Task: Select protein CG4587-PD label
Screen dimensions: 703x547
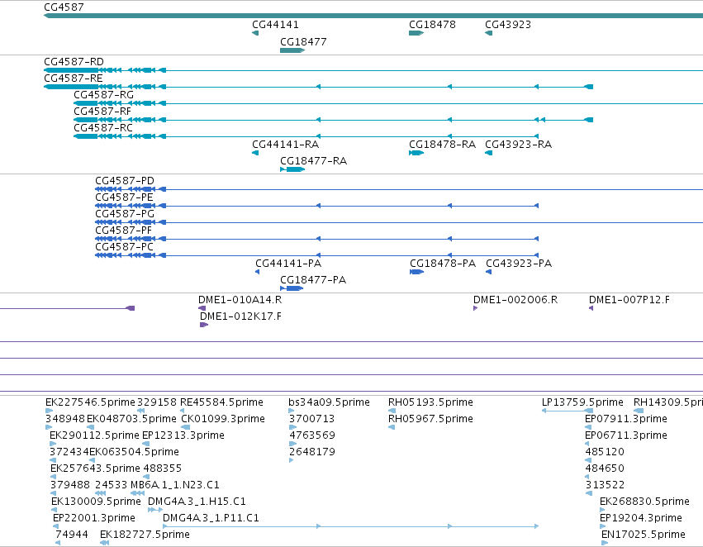Action: (x=125, y=181)
